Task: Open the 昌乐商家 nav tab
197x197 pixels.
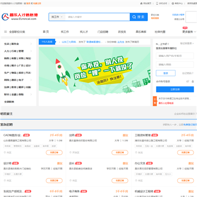Action: [x=141, y=32]
